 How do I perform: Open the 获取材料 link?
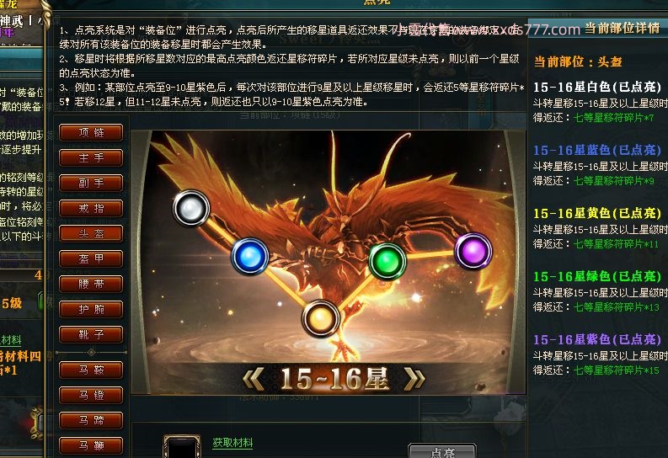(232, 443)
